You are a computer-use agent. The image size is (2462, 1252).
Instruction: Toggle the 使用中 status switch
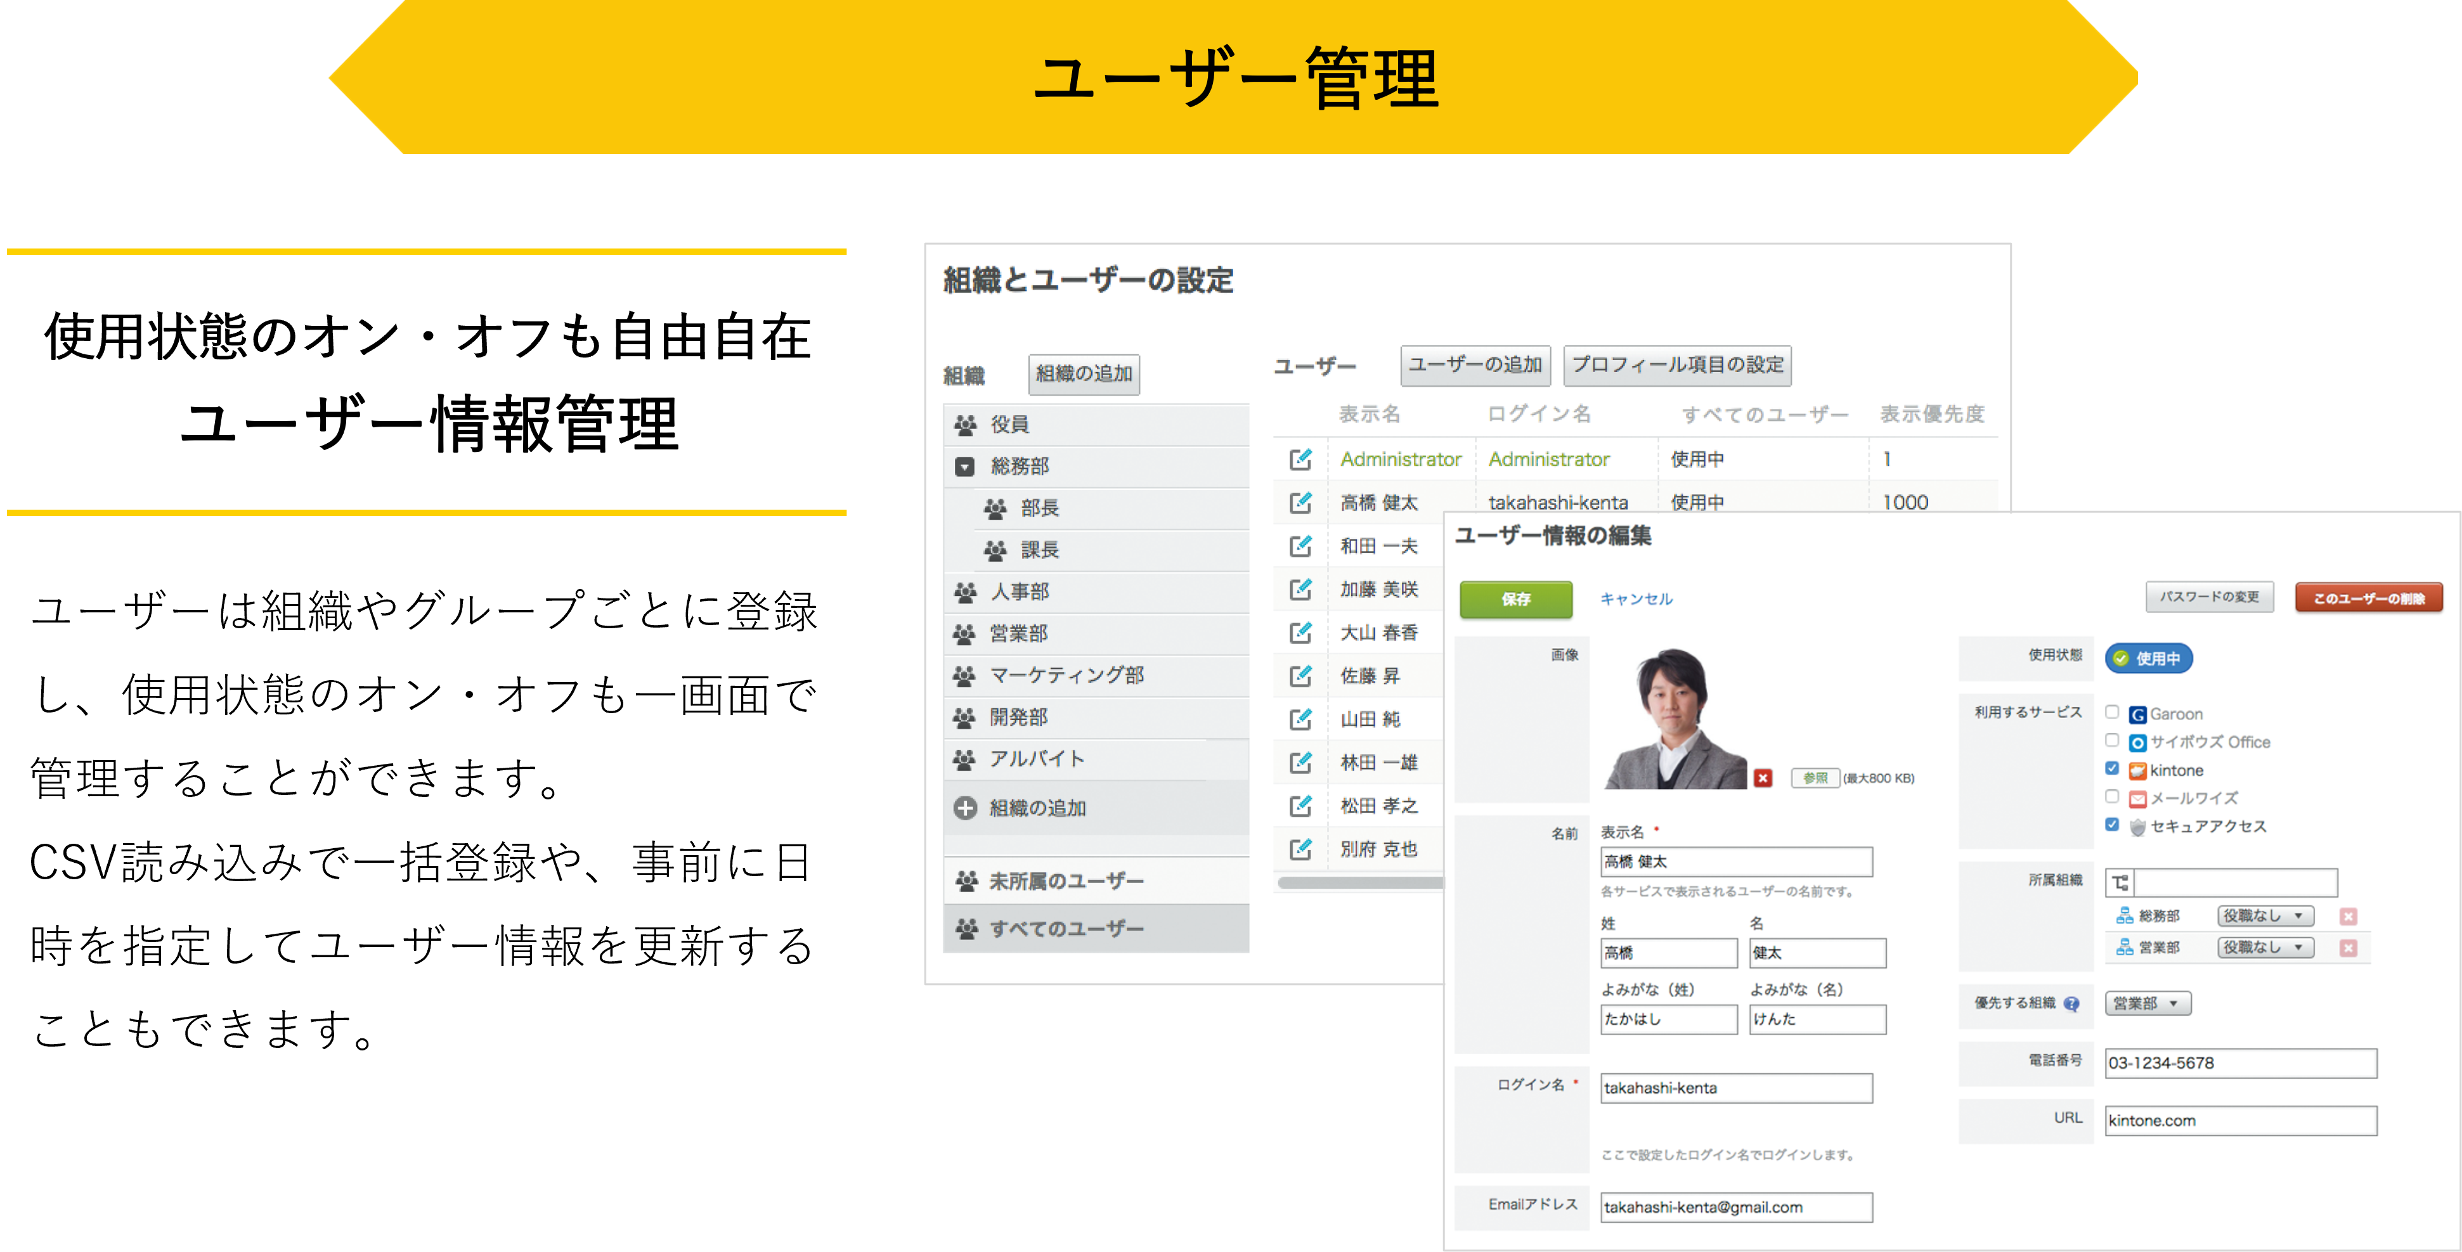pos(2149,659)
